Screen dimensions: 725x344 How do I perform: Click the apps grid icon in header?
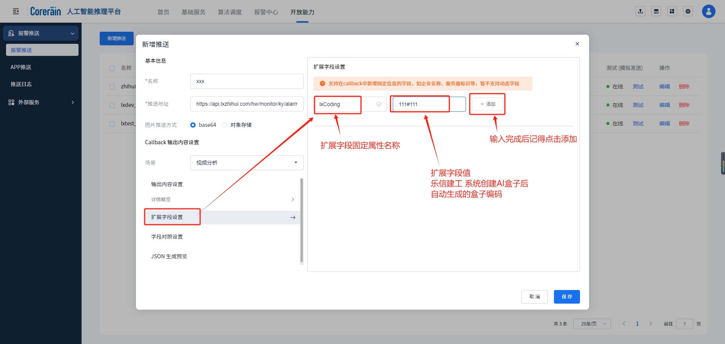click(x=672, y=11)
